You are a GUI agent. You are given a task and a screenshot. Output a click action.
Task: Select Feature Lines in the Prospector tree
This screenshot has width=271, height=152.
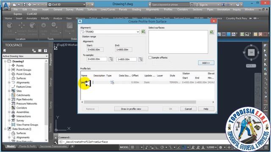24,87
